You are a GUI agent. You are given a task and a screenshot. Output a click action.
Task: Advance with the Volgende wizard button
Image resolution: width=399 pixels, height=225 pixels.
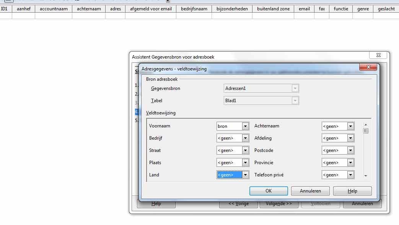point(279,204)
